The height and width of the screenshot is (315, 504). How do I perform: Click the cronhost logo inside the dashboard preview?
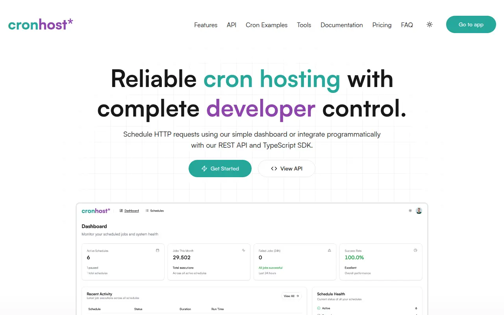click(x=96, y=211)
